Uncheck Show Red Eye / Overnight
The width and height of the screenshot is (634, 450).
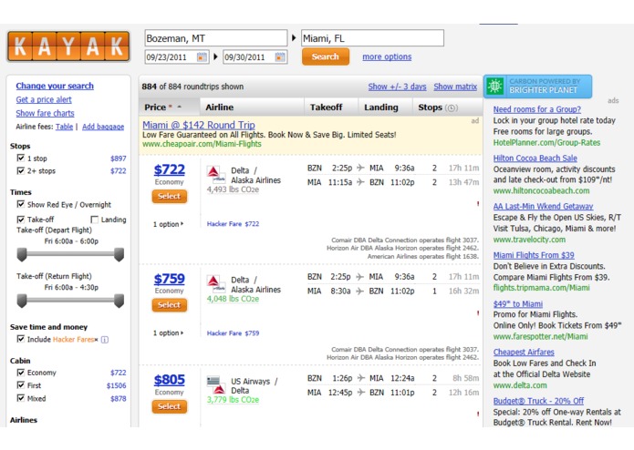pos(21,204)
